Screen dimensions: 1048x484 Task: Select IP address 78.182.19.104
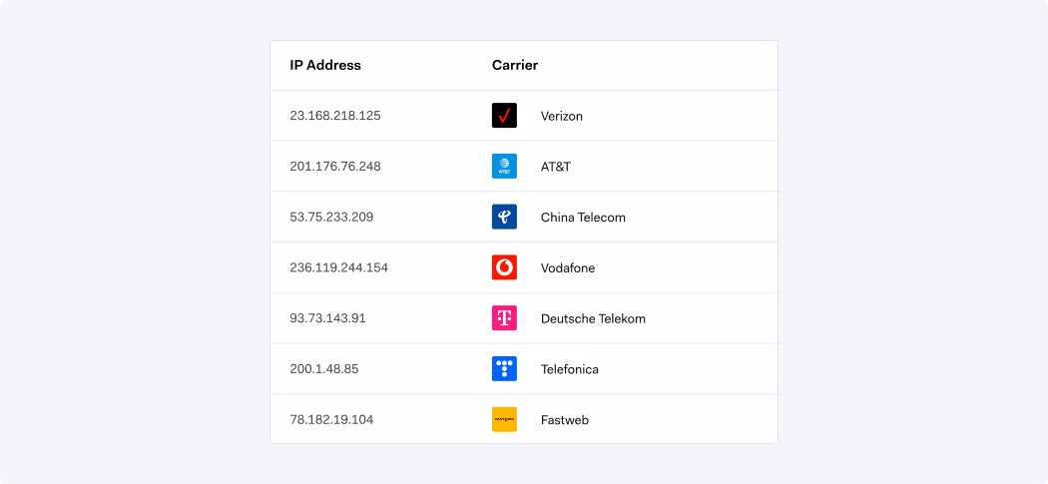point(331,420)
